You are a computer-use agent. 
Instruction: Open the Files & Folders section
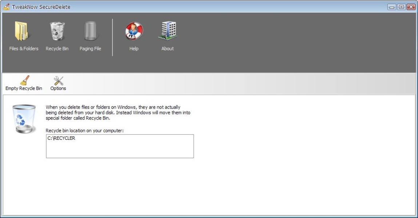tap(23, 36)
